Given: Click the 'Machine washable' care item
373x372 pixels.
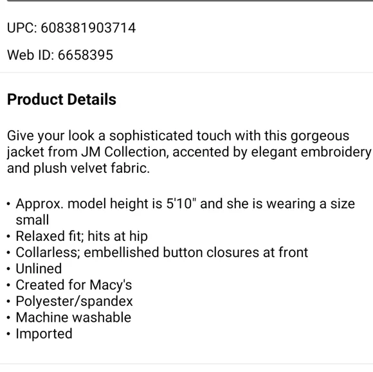Looking at the screenshot, I should click(73, 317).
